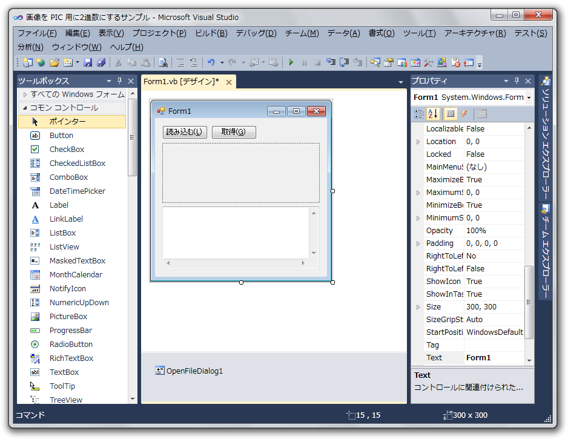Screen dimensions: 568x439
Task: Expand the Location property
Action: pos(418,142)
